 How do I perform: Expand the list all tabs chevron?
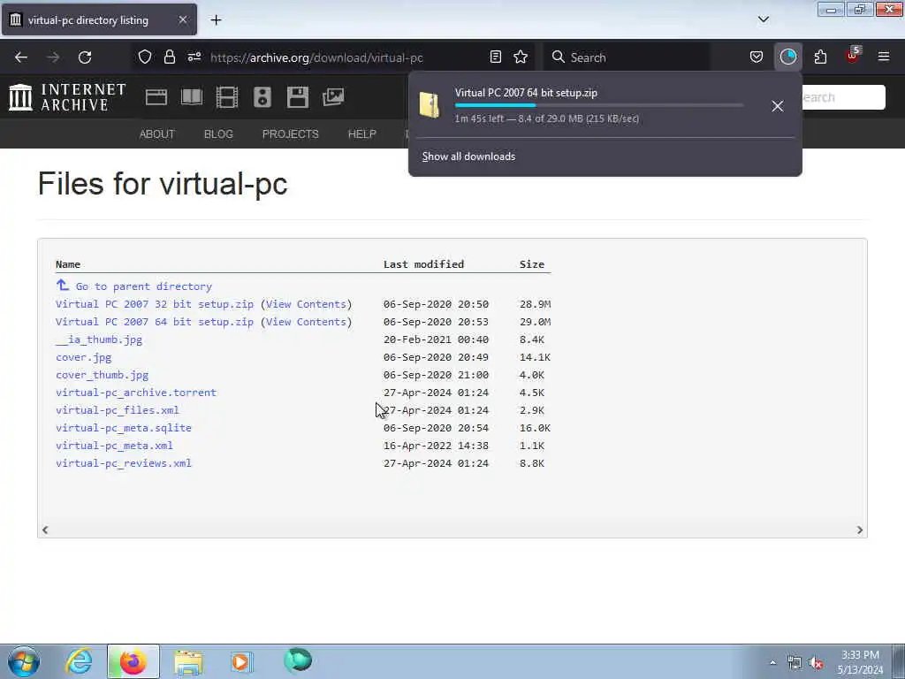(763, 19)
